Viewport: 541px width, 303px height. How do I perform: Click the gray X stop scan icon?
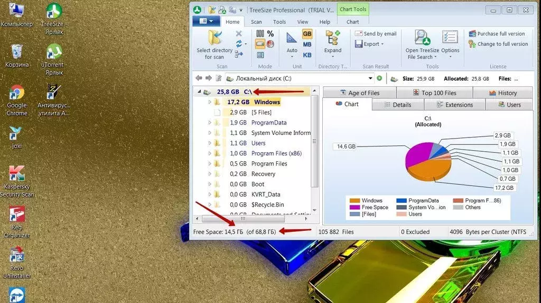pos(239,33)
